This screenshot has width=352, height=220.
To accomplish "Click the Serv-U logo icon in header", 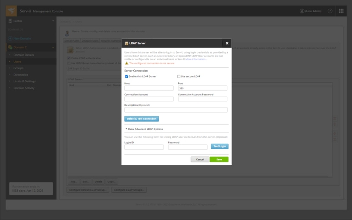I will coord(11,11).
